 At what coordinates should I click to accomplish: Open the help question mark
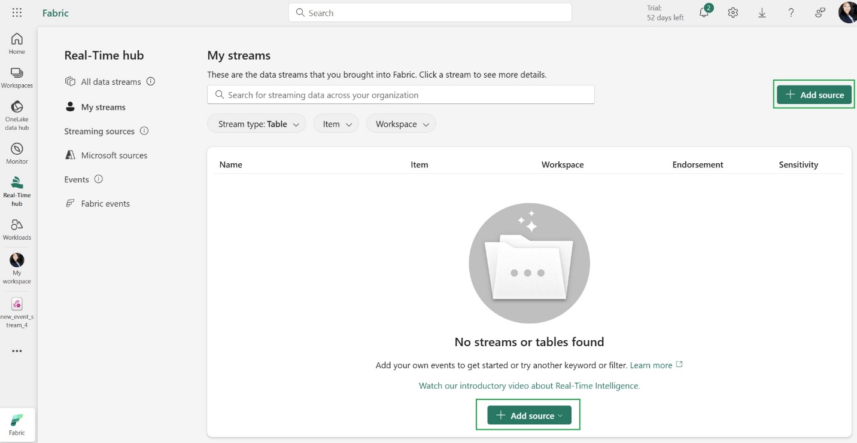[791, 13]
